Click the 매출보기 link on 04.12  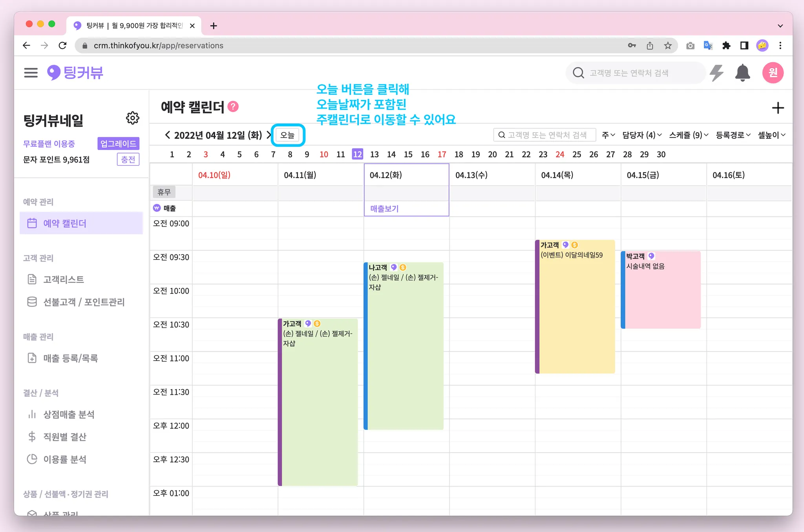pyautogui.click(x=384, y=209)
